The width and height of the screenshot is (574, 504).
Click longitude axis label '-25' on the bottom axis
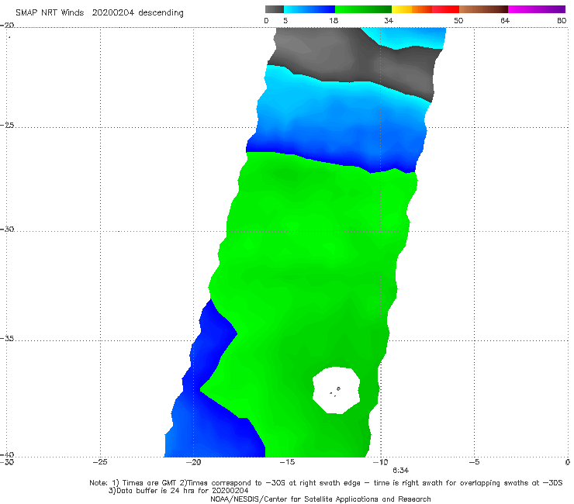100,462
